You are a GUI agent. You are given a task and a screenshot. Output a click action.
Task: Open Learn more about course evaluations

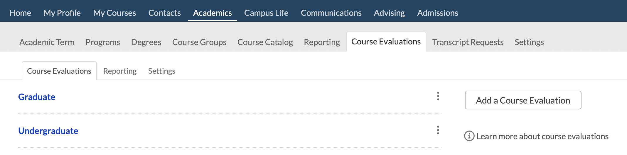542,136
